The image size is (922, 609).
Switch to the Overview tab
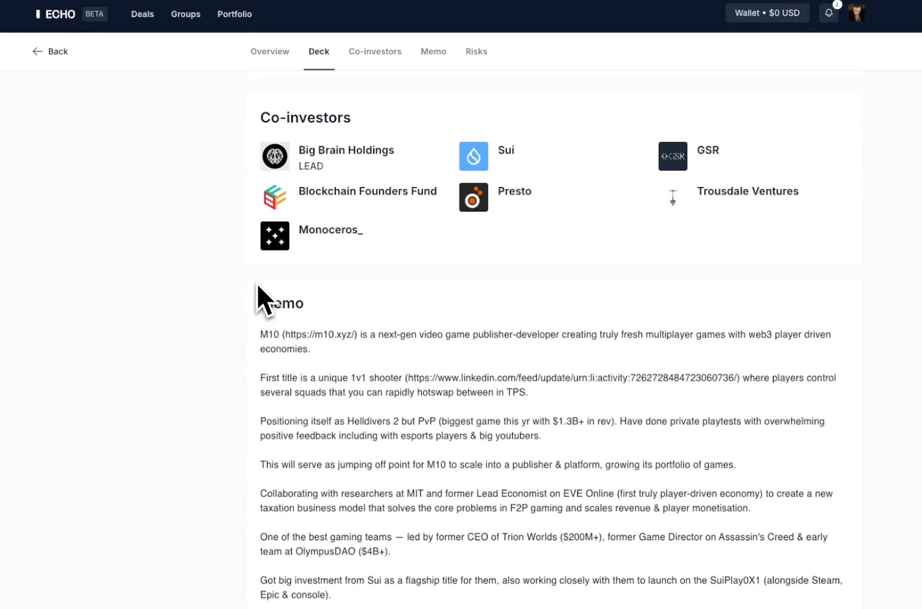[x=270, y=51]
